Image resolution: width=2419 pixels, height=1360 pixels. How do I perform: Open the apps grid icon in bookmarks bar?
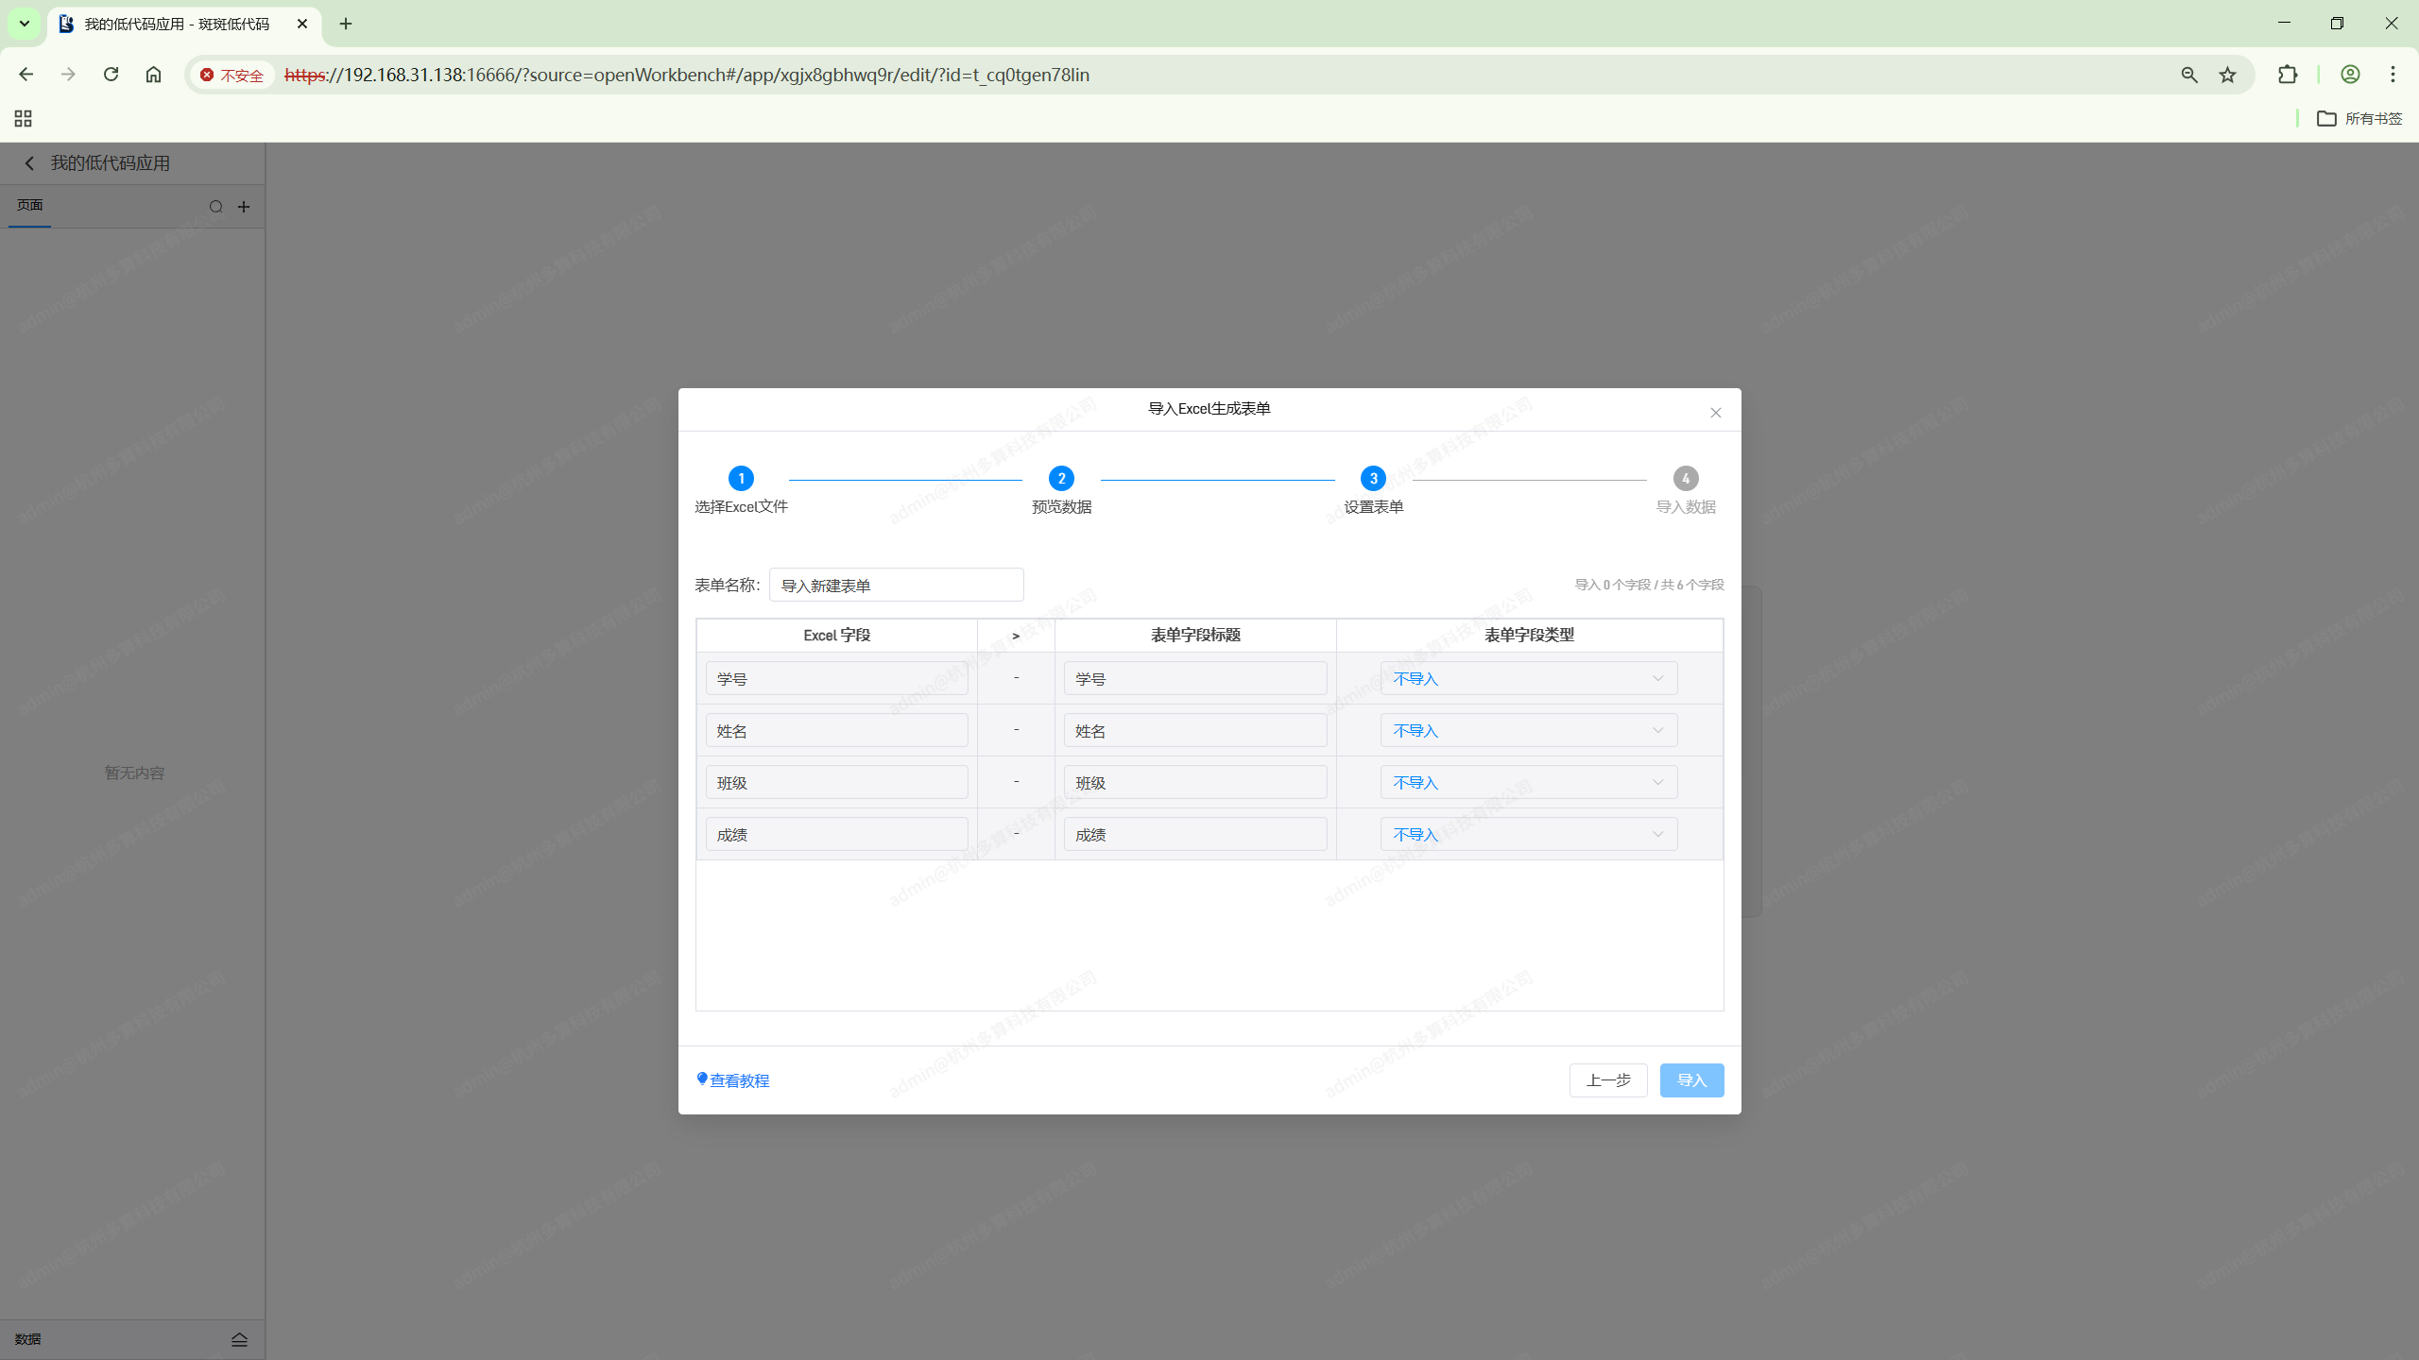(x=23, y=118)
